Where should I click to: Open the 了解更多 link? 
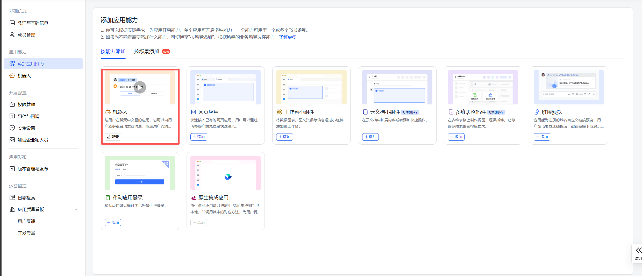(x=288, y=37)
